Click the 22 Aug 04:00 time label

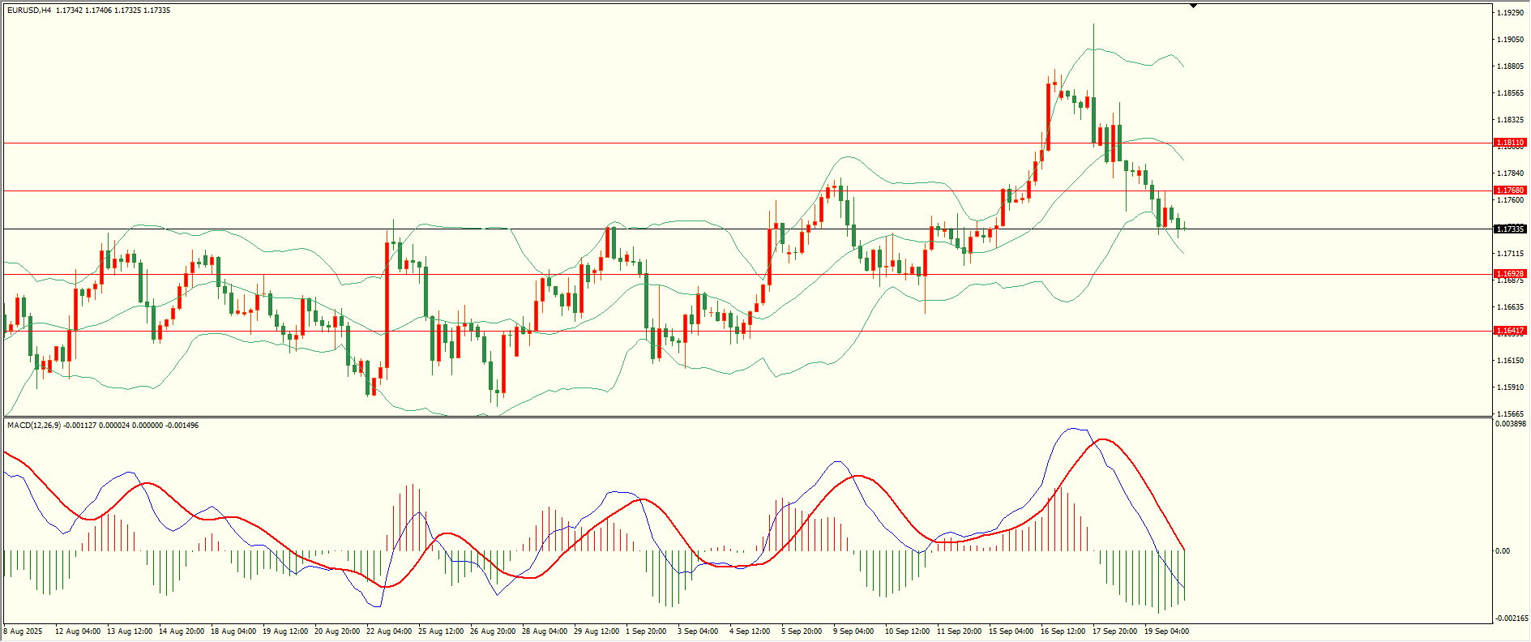pyautogui.click(x=389, y=631)
